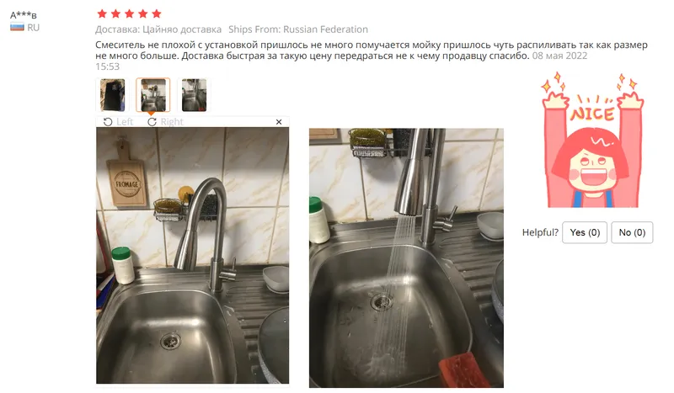Click the review date 08 мая 2022

point(559,56)
